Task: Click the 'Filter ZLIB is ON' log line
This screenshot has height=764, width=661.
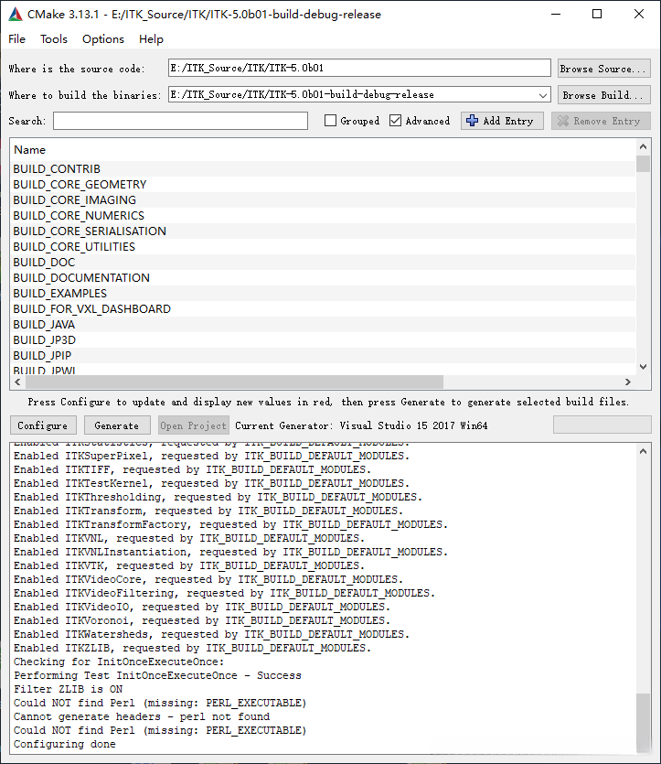Action: click(x=69, y=690)
